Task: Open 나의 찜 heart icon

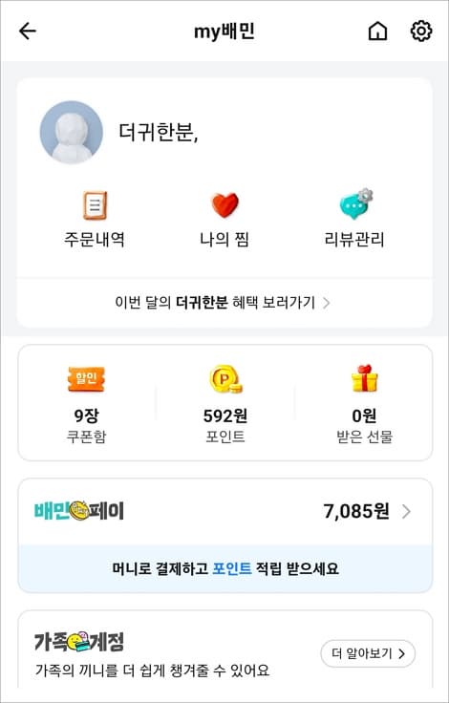Action: (x=224, y=205)
